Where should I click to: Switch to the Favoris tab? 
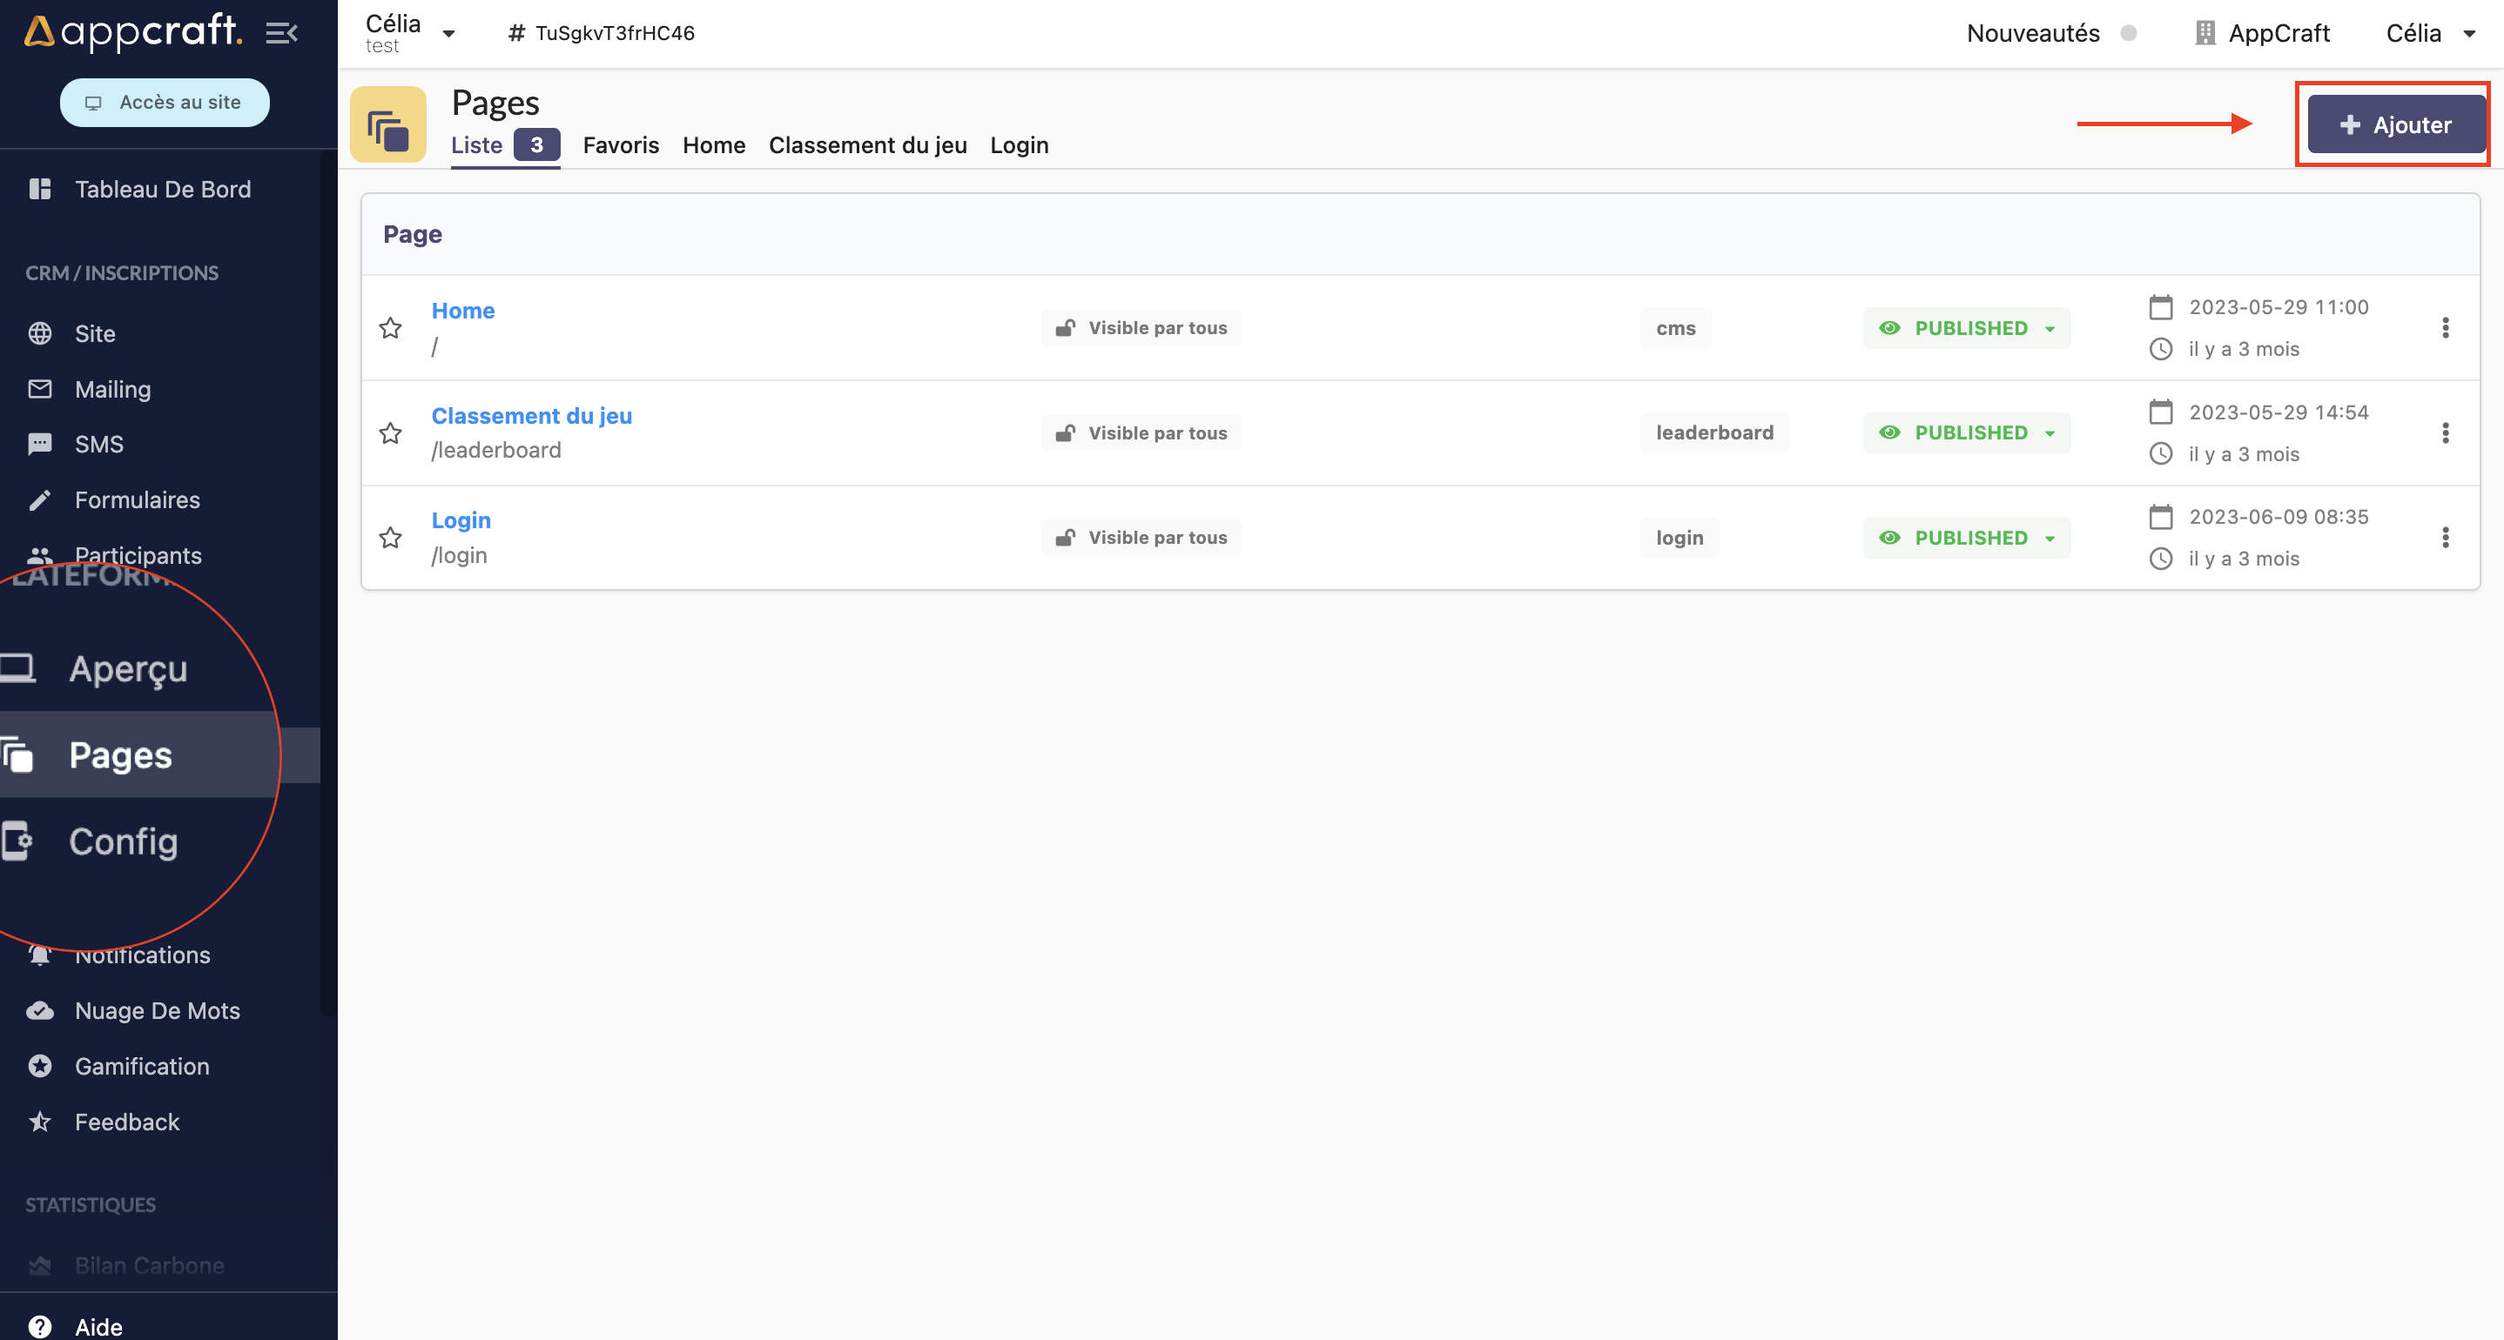point(620,144)
